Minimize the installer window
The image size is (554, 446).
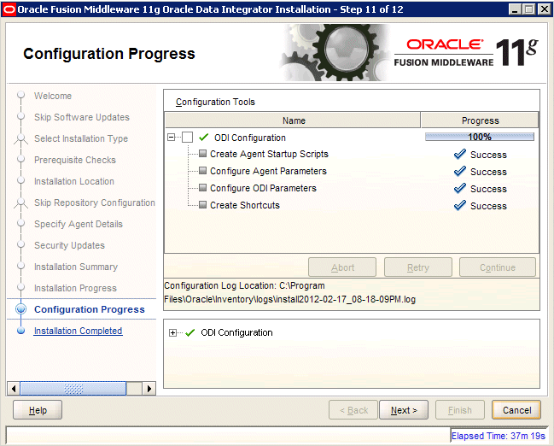click(515, 9)
